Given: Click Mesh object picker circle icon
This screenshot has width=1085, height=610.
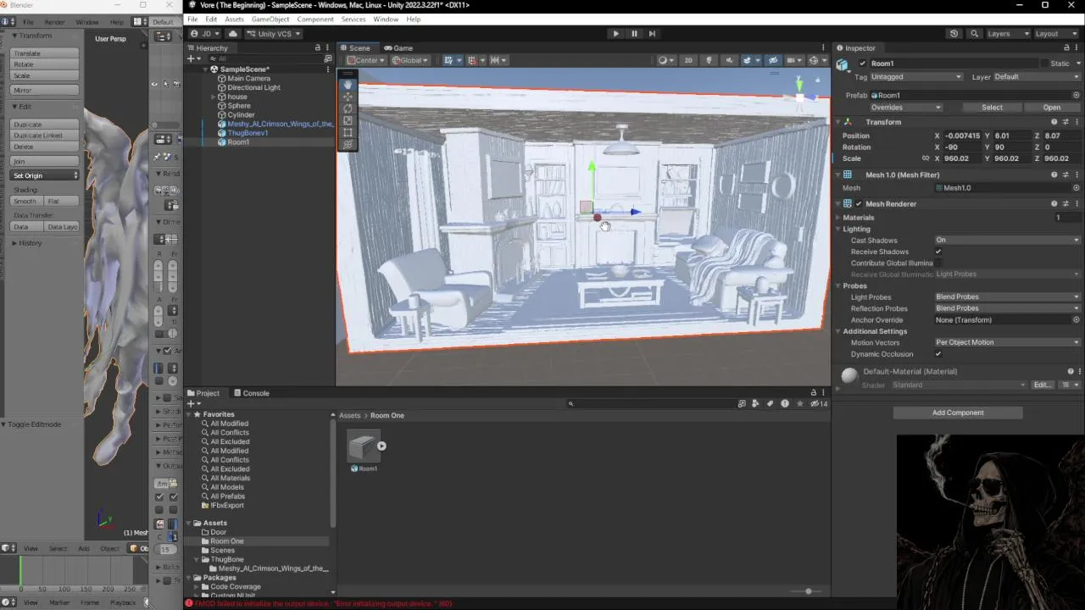Looking at the screenshot, I should tap(1077, 188).
